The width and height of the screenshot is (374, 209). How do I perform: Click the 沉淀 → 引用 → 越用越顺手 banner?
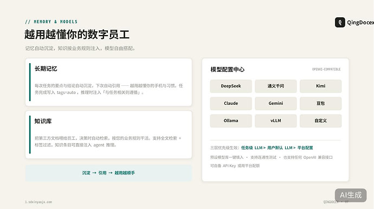[108, 173]
